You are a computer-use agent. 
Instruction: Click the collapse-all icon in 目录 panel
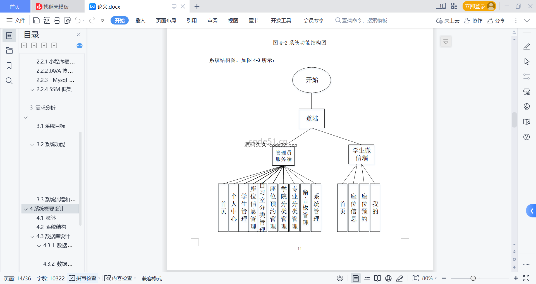point(34,45)
